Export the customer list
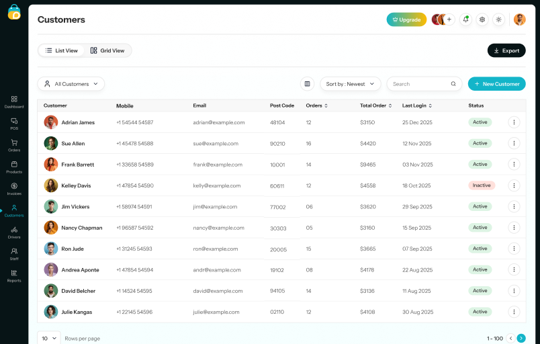540x344 pixels. (506, 50)
